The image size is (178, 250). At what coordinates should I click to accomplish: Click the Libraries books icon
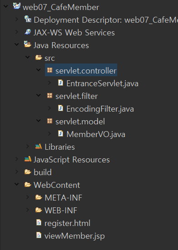39,146
